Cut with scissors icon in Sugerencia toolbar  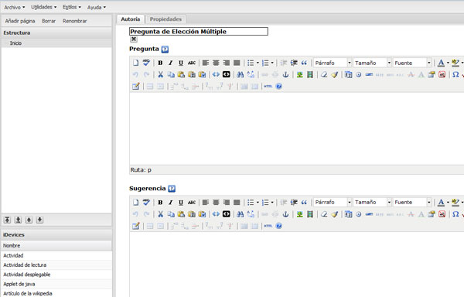(x=160, y=214)
